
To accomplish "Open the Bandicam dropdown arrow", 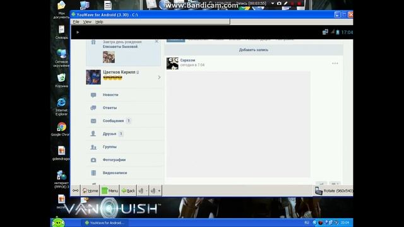I will pos(272,4).
